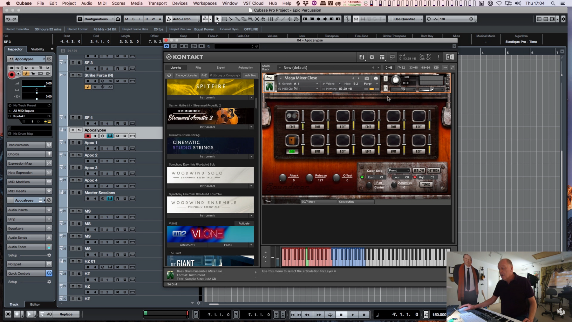Solo the Mega Mixer Close instrument

point(385,79)
